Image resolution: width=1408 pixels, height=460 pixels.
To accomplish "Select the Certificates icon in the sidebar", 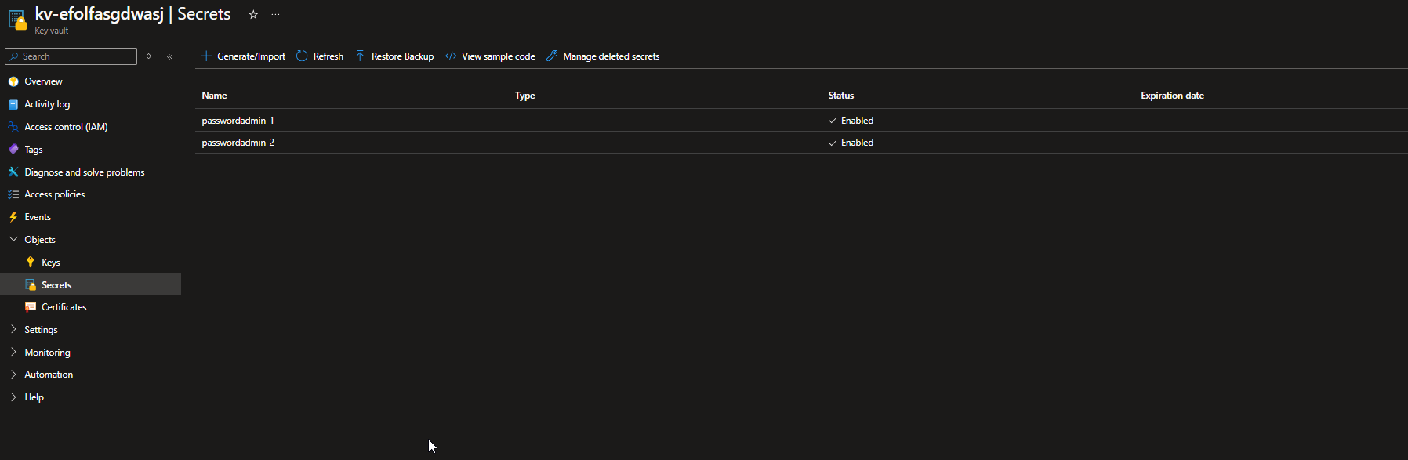I will click(x=31, y=307).
